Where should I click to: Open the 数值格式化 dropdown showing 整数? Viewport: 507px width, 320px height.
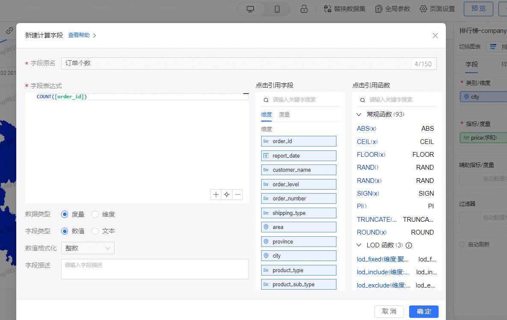click(x=88, y=248)
